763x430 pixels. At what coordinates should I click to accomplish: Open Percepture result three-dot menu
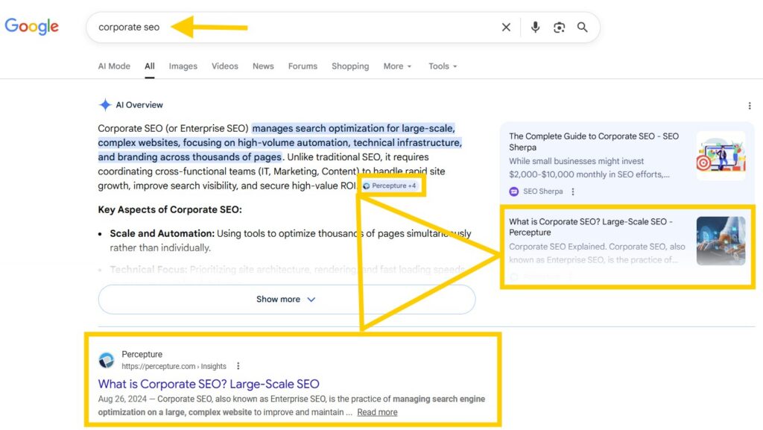(x=238, y=366)
